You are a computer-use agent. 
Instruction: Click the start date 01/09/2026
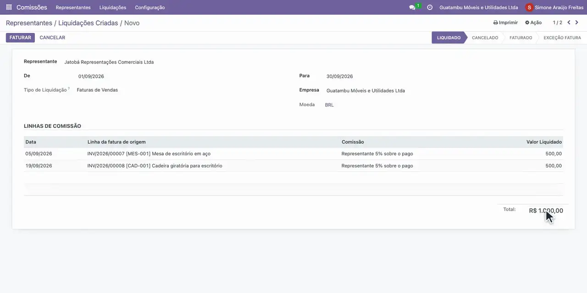91,76
